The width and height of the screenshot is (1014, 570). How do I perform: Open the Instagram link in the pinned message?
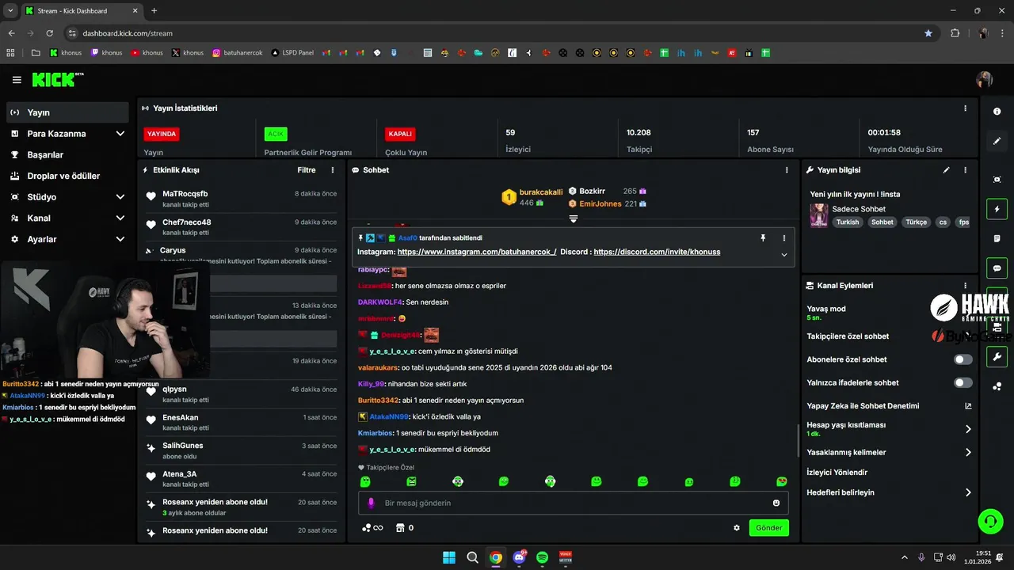pos(477,252)
